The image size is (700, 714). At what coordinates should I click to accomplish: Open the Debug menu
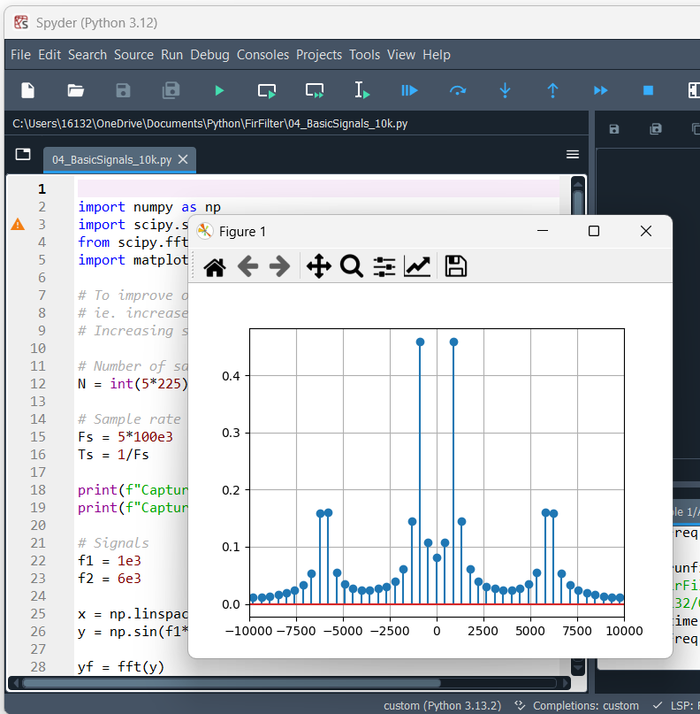tap(209, 55)
